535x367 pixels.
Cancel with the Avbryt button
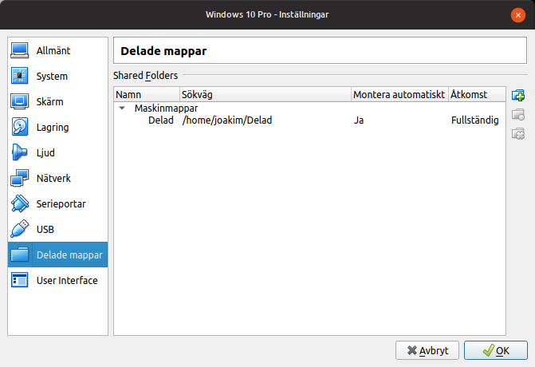click(427, 350)
